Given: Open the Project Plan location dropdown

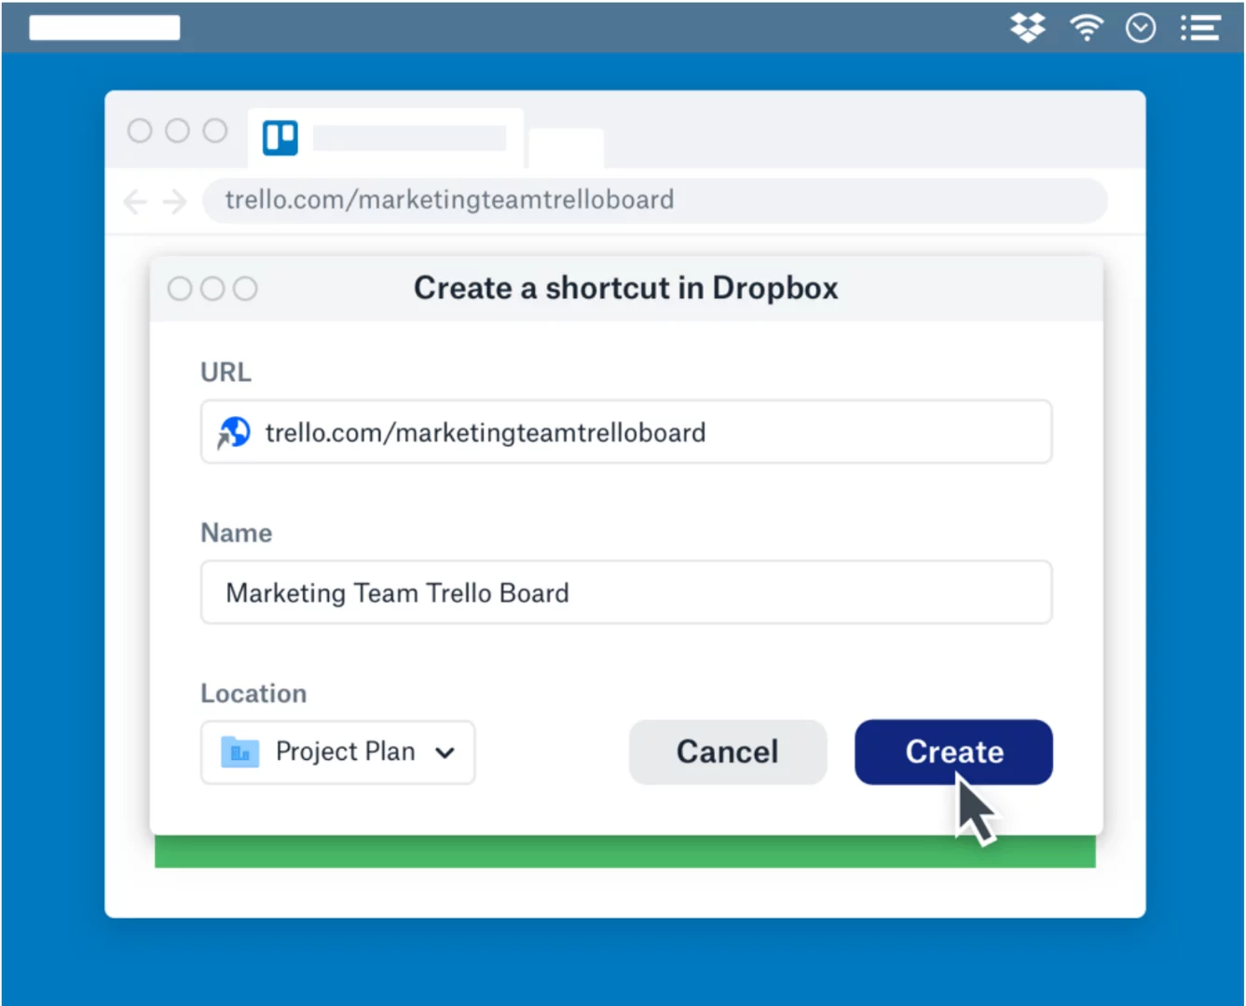Looking at the screenshot, I should (337, 753).
